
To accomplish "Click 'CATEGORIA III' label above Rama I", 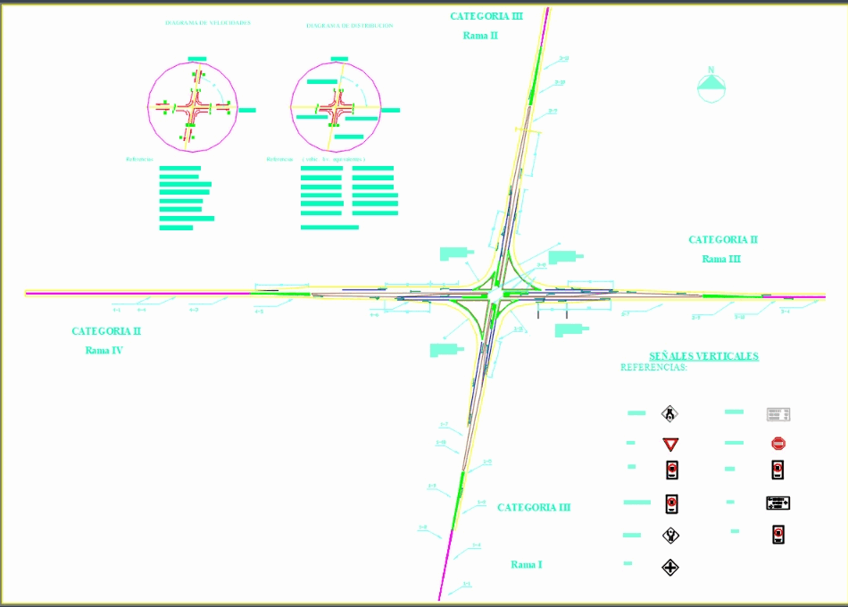I will point(534,507).
